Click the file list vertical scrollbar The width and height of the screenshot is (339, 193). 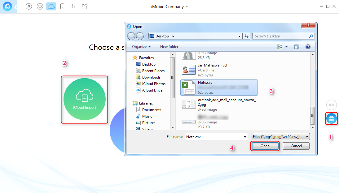[313, 114]
